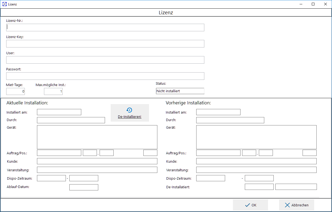Click Gerät text area under Aktuelle Installation
The image size is (332, 212).
[97, 137]
